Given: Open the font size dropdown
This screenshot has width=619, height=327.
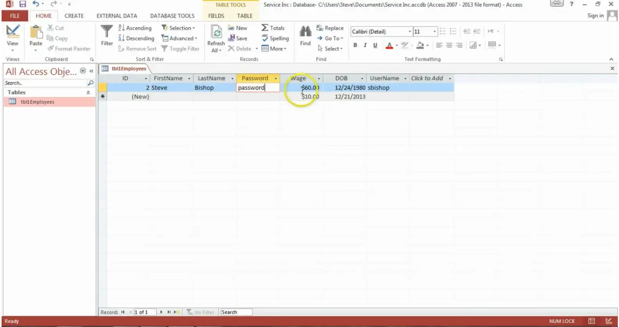Looking at the screenshot, I should coord(434,32).
